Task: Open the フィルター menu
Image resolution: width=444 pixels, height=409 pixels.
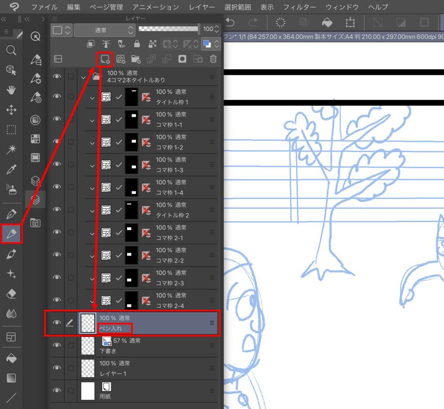Action: click(x=299, y=7)
